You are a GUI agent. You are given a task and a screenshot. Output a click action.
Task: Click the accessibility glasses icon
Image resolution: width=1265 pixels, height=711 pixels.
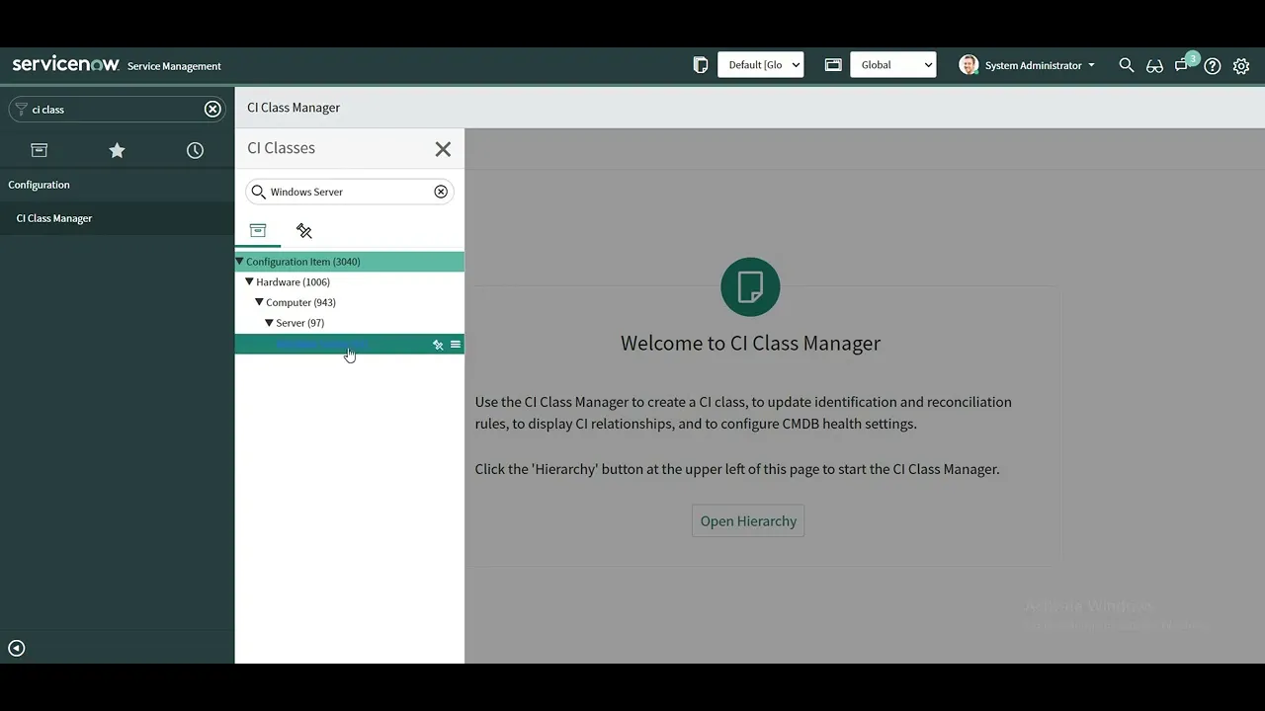(x=1154, y=66)
